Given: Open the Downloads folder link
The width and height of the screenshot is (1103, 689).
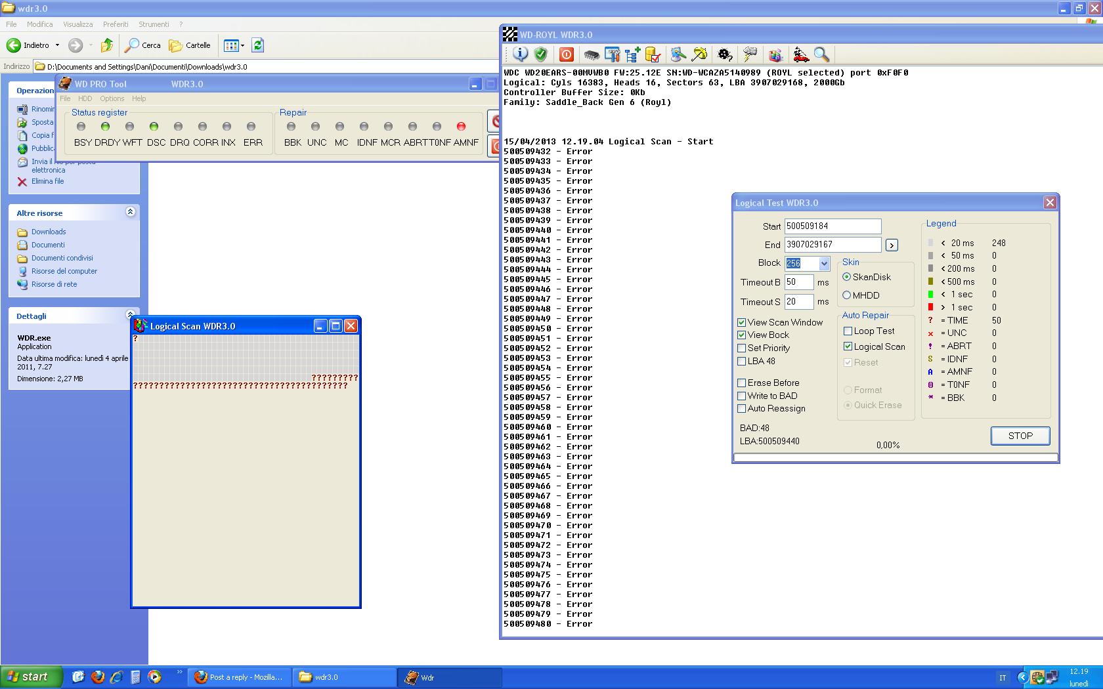Looking at the screenshot, I should coord(49,232).
